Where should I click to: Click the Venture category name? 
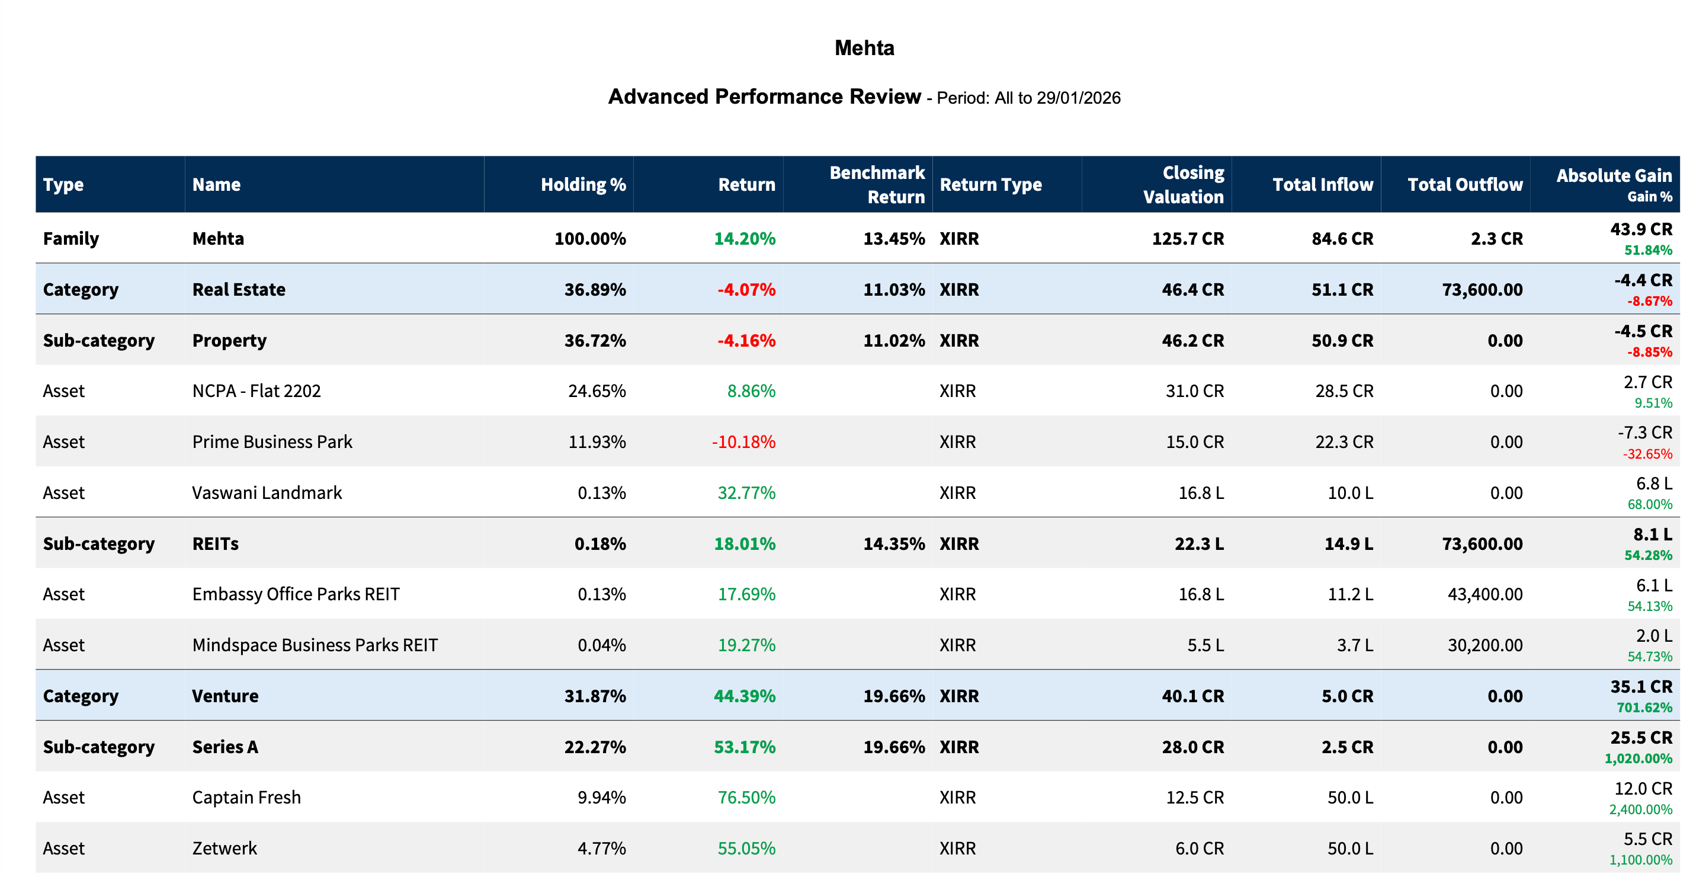click(x=225, y=696)
